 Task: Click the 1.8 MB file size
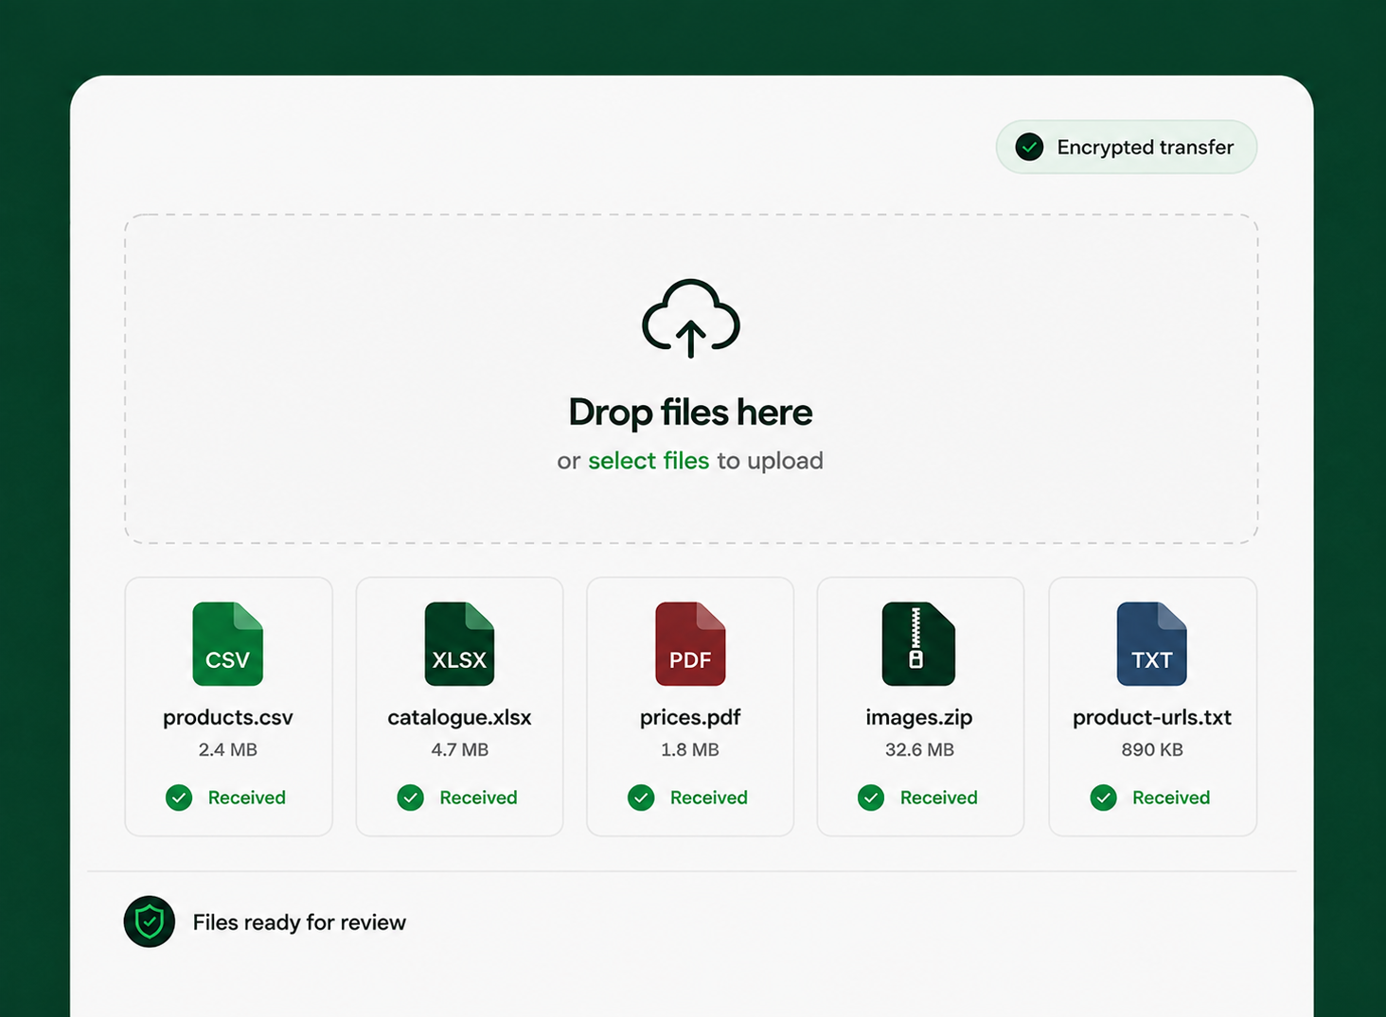690,749
